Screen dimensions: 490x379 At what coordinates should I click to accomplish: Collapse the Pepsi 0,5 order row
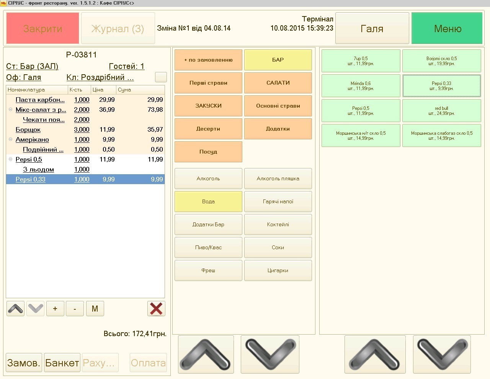[11, 159]
